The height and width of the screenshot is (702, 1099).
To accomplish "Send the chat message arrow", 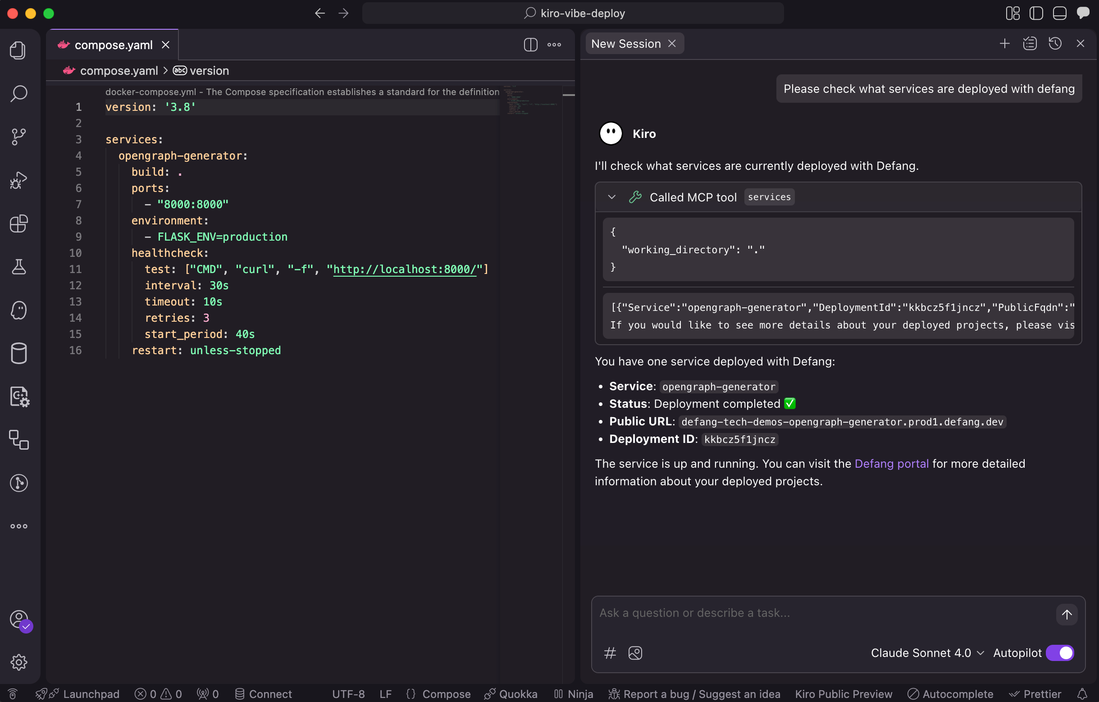I will (1066, 615).
